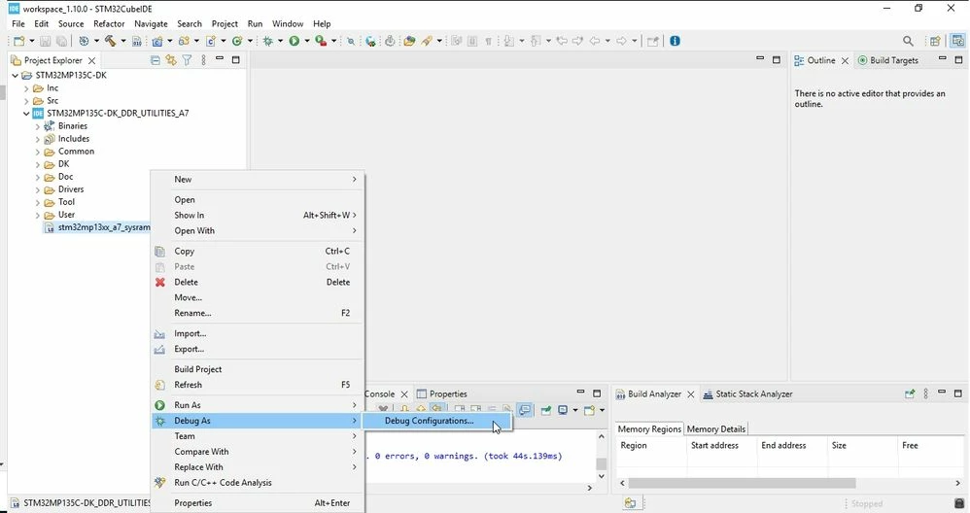
Task: Click the Console vertical scrollbar thumb
Action: click(x=602, y=463)
